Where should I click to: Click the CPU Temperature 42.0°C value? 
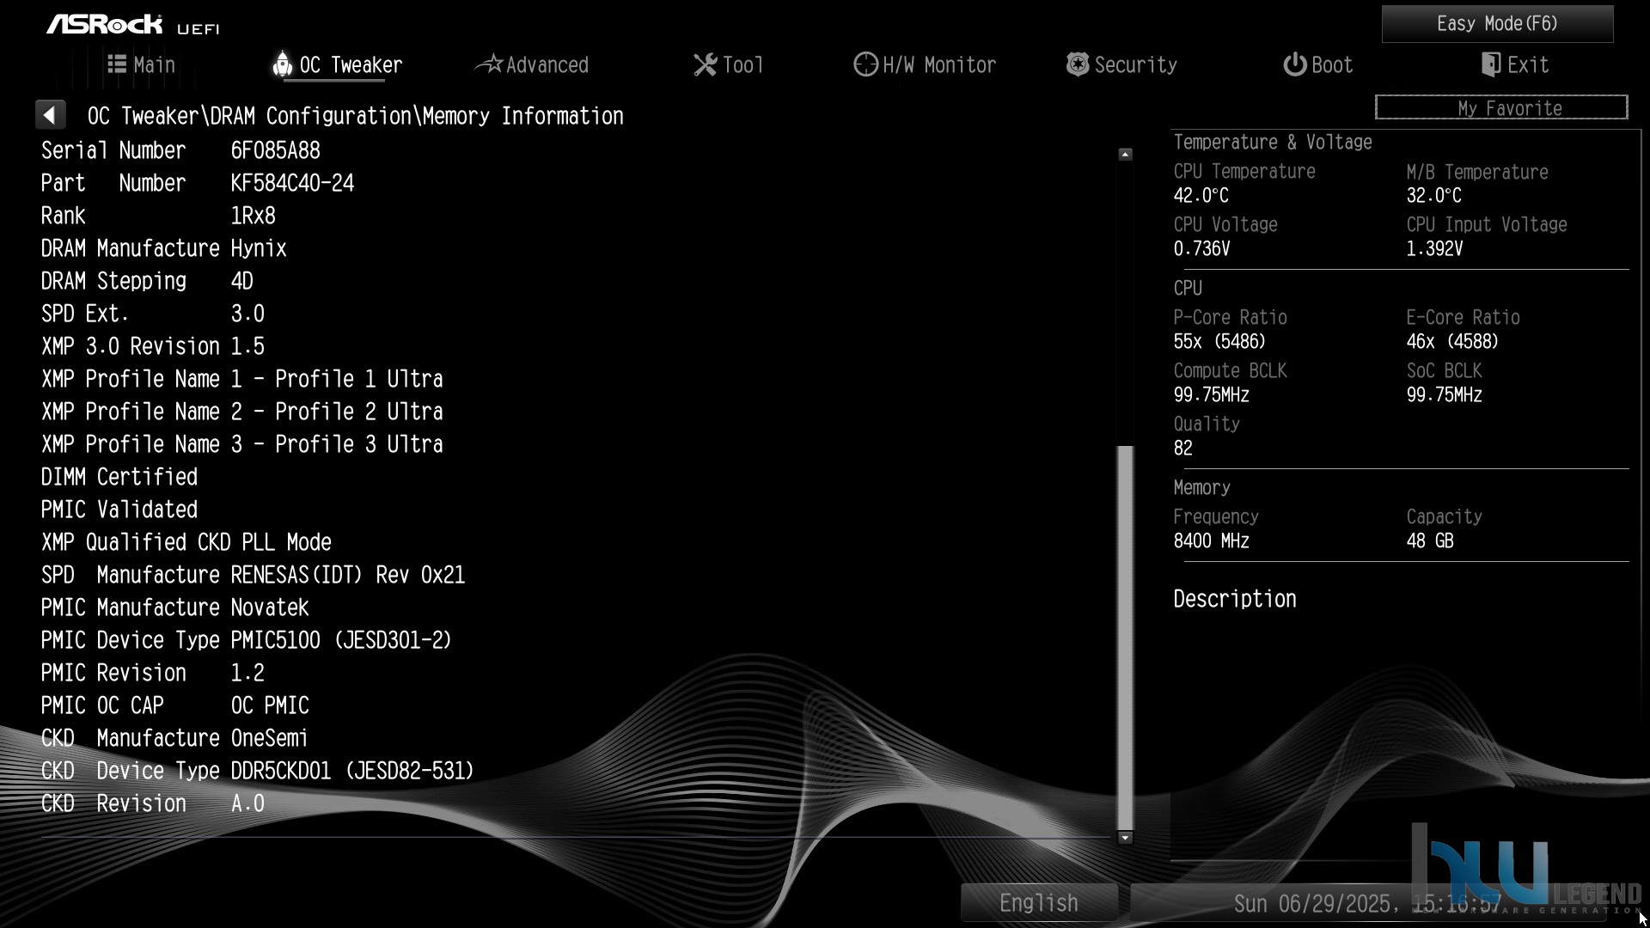point(1201,196)
